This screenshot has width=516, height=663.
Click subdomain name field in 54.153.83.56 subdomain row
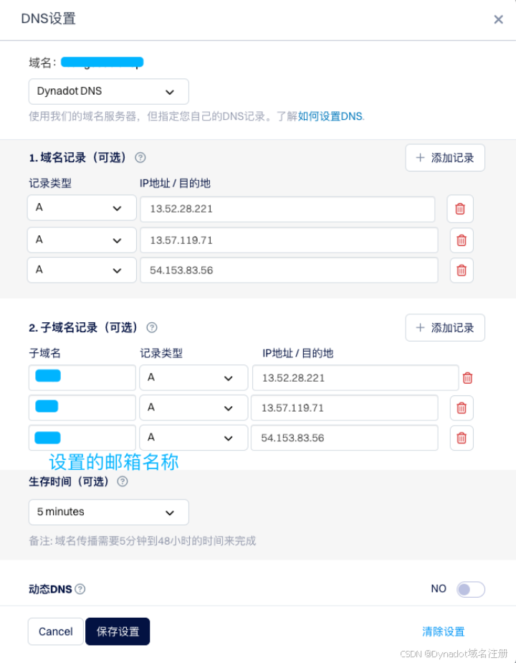82,438
